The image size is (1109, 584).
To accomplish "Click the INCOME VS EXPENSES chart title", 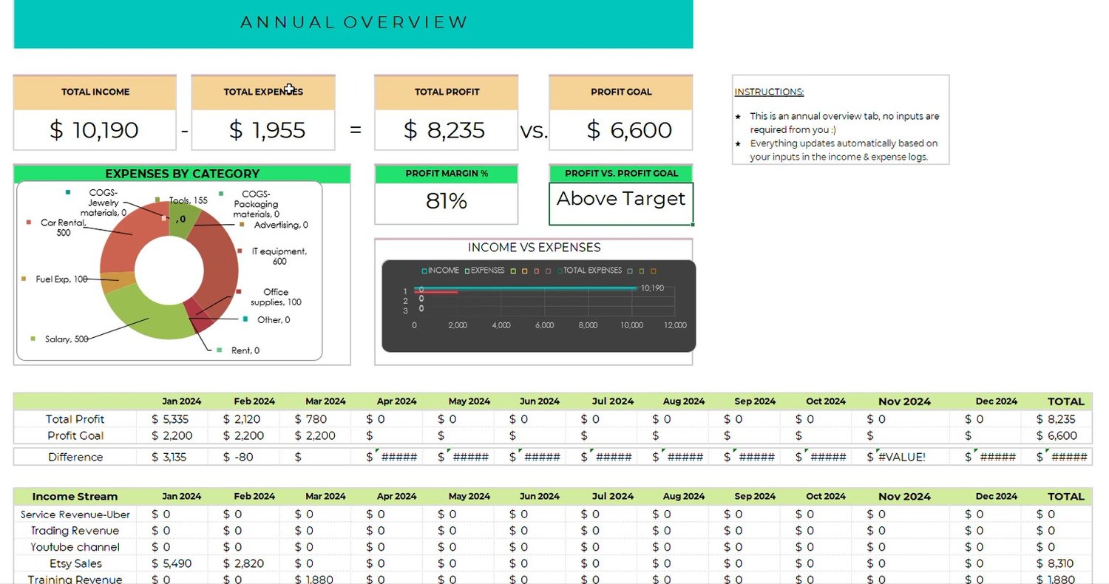I will pos(534,248).
